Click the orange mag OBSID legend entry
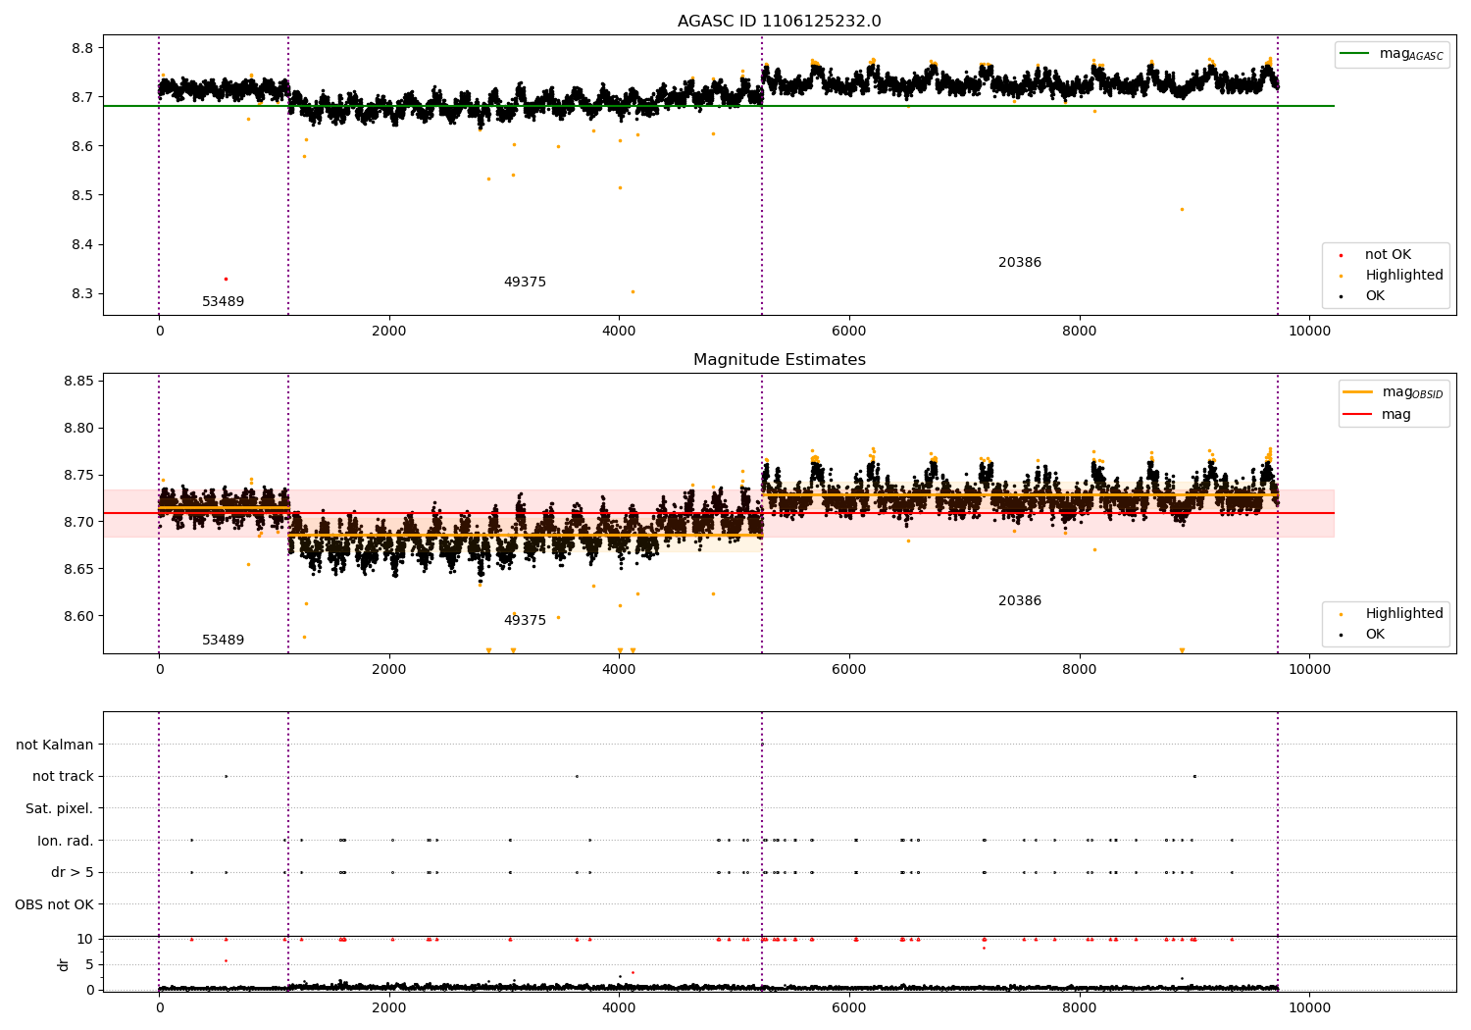Screen dimensions: 1471x1030 click(x=1393, y=392)
